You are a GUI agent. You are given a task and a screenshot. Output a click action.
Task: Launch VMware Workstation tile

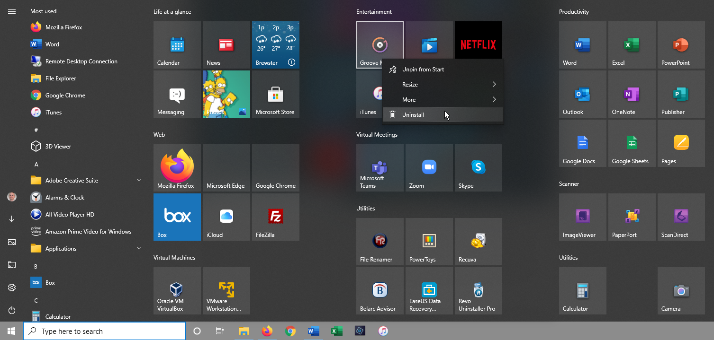pos(226,291)
